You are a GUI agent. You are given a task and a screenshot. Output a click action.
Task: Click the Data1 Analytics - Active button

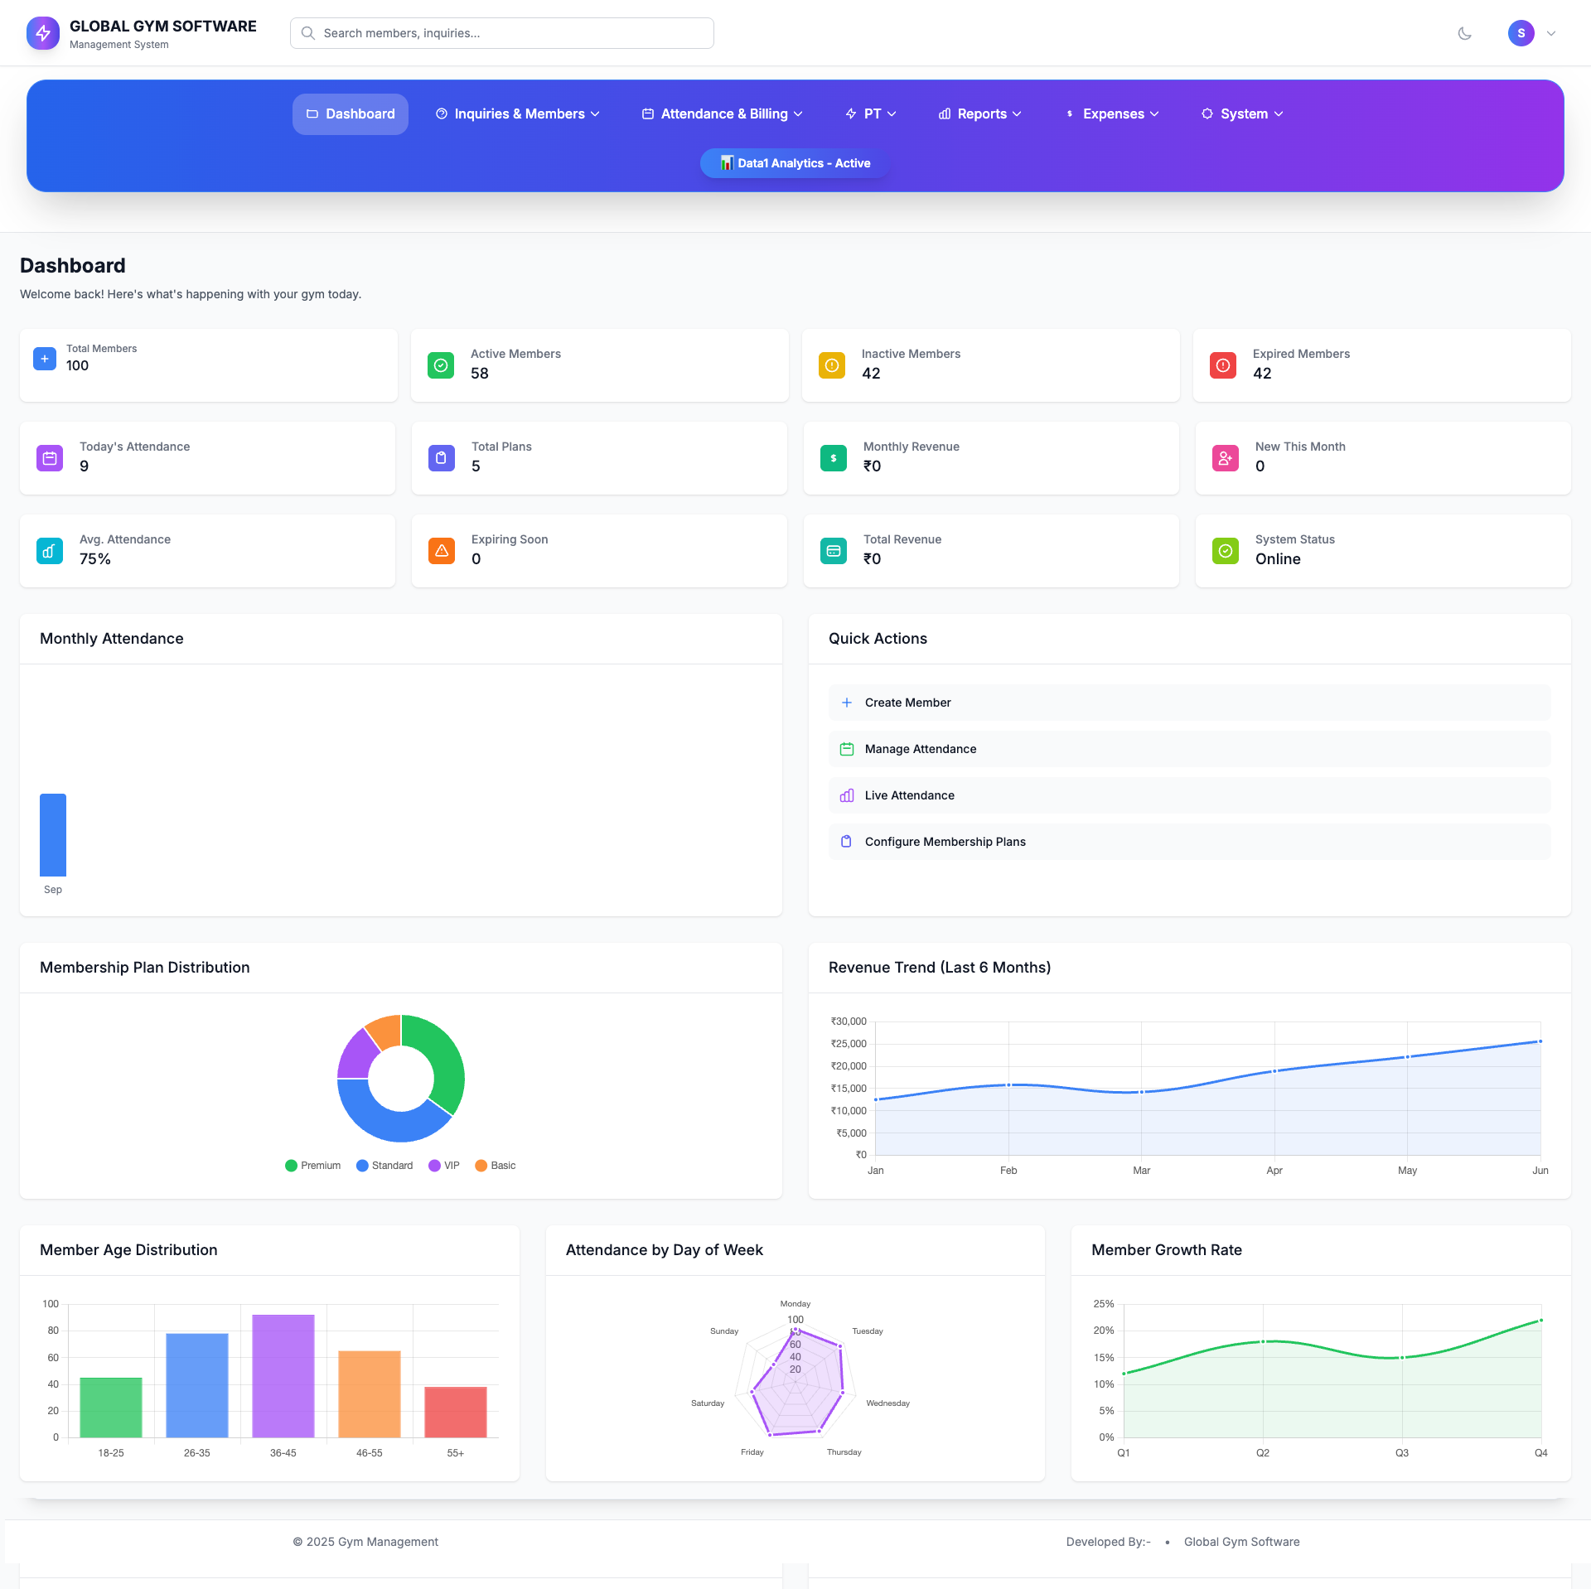(793, 163)
